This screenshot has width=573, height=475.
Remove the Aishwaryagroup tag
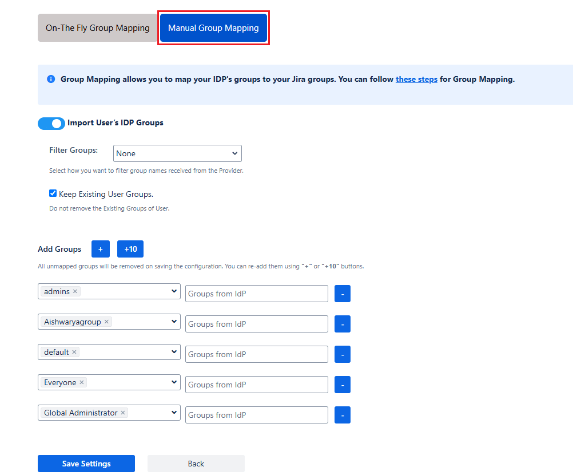point(106,322)
